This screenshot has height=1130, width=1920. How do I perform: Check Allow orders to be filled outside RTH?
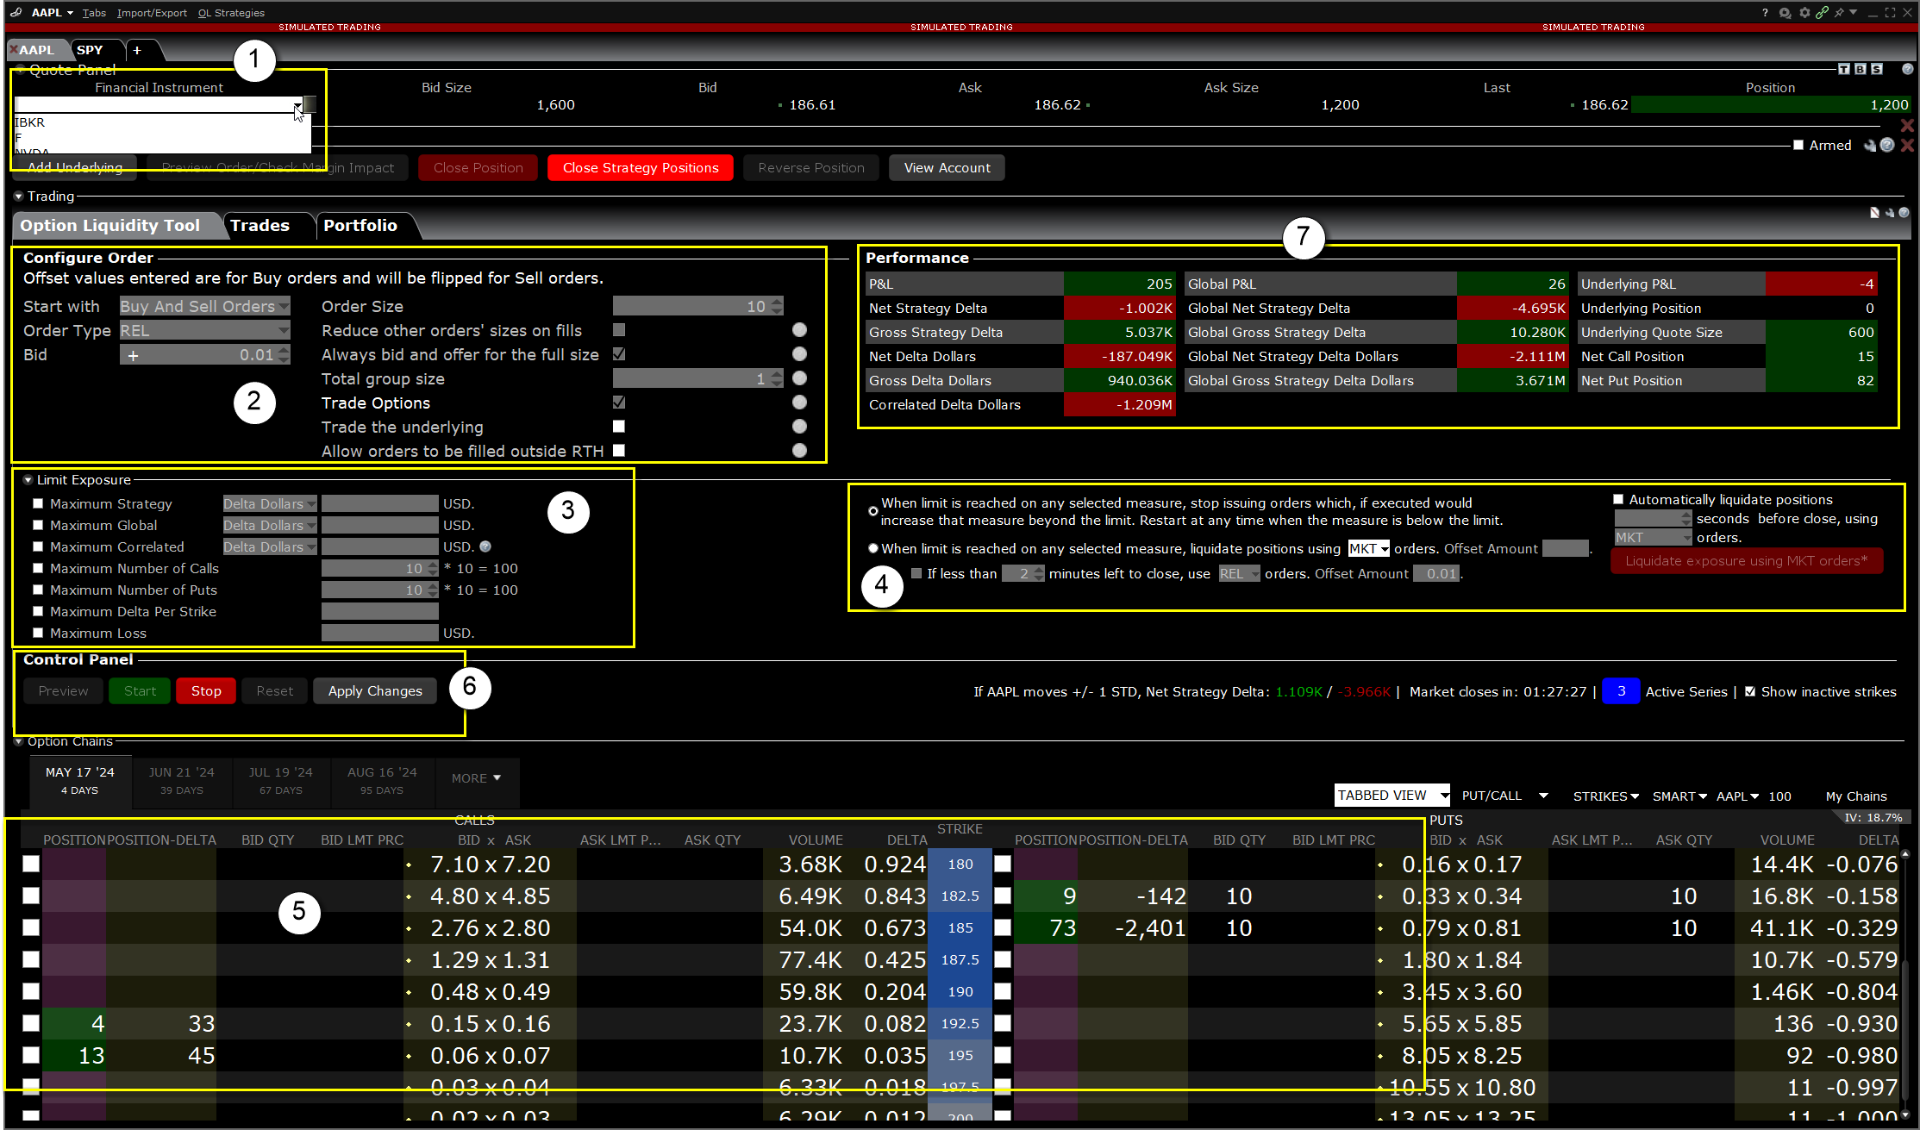click(619, 451)
